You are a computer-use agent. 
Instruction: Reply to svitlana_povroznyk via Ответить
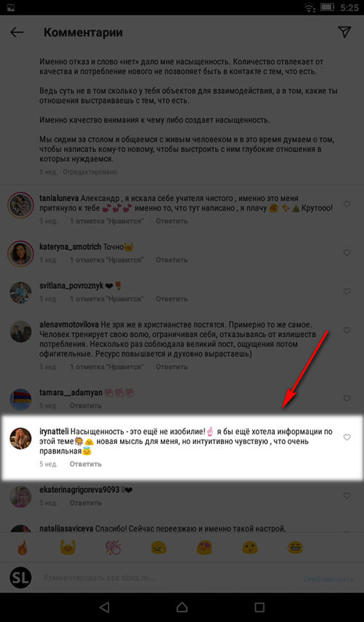(172, 299)
